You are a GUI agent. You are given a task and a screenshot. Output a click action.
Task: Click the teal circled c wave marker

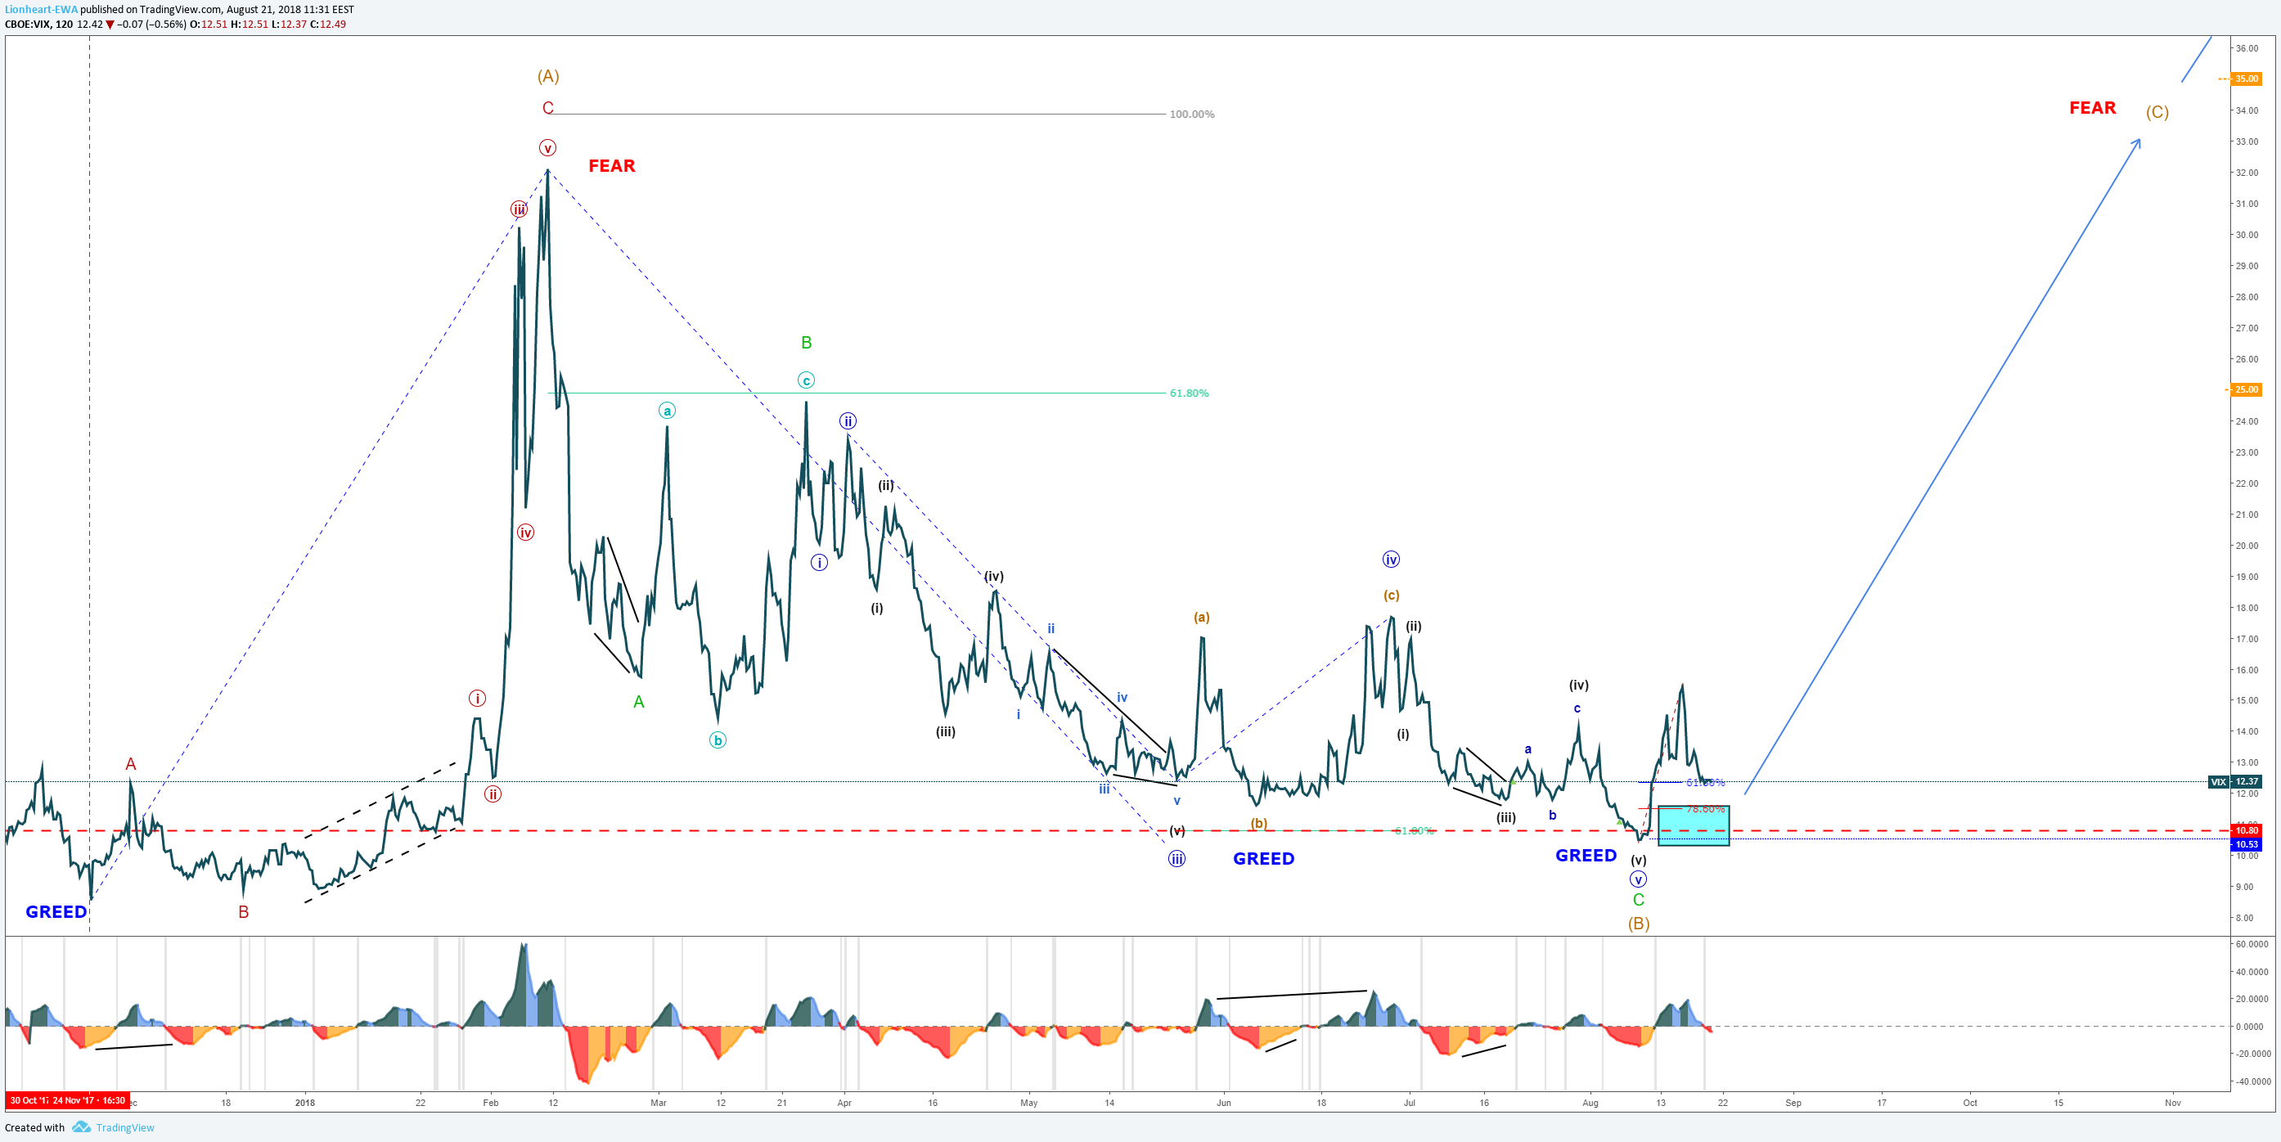806,380
